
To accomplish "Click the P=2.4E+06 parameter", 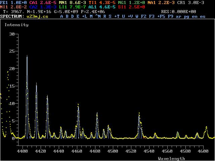I will tap(93, 12).
